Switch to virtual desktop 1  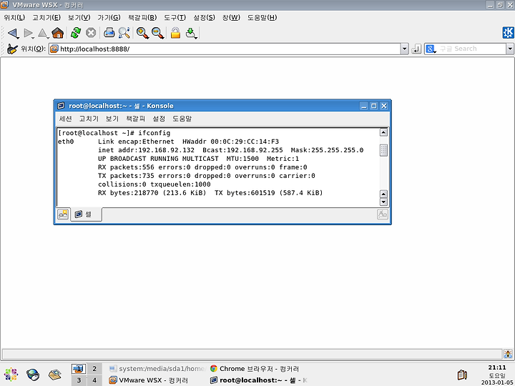[79, 369]
